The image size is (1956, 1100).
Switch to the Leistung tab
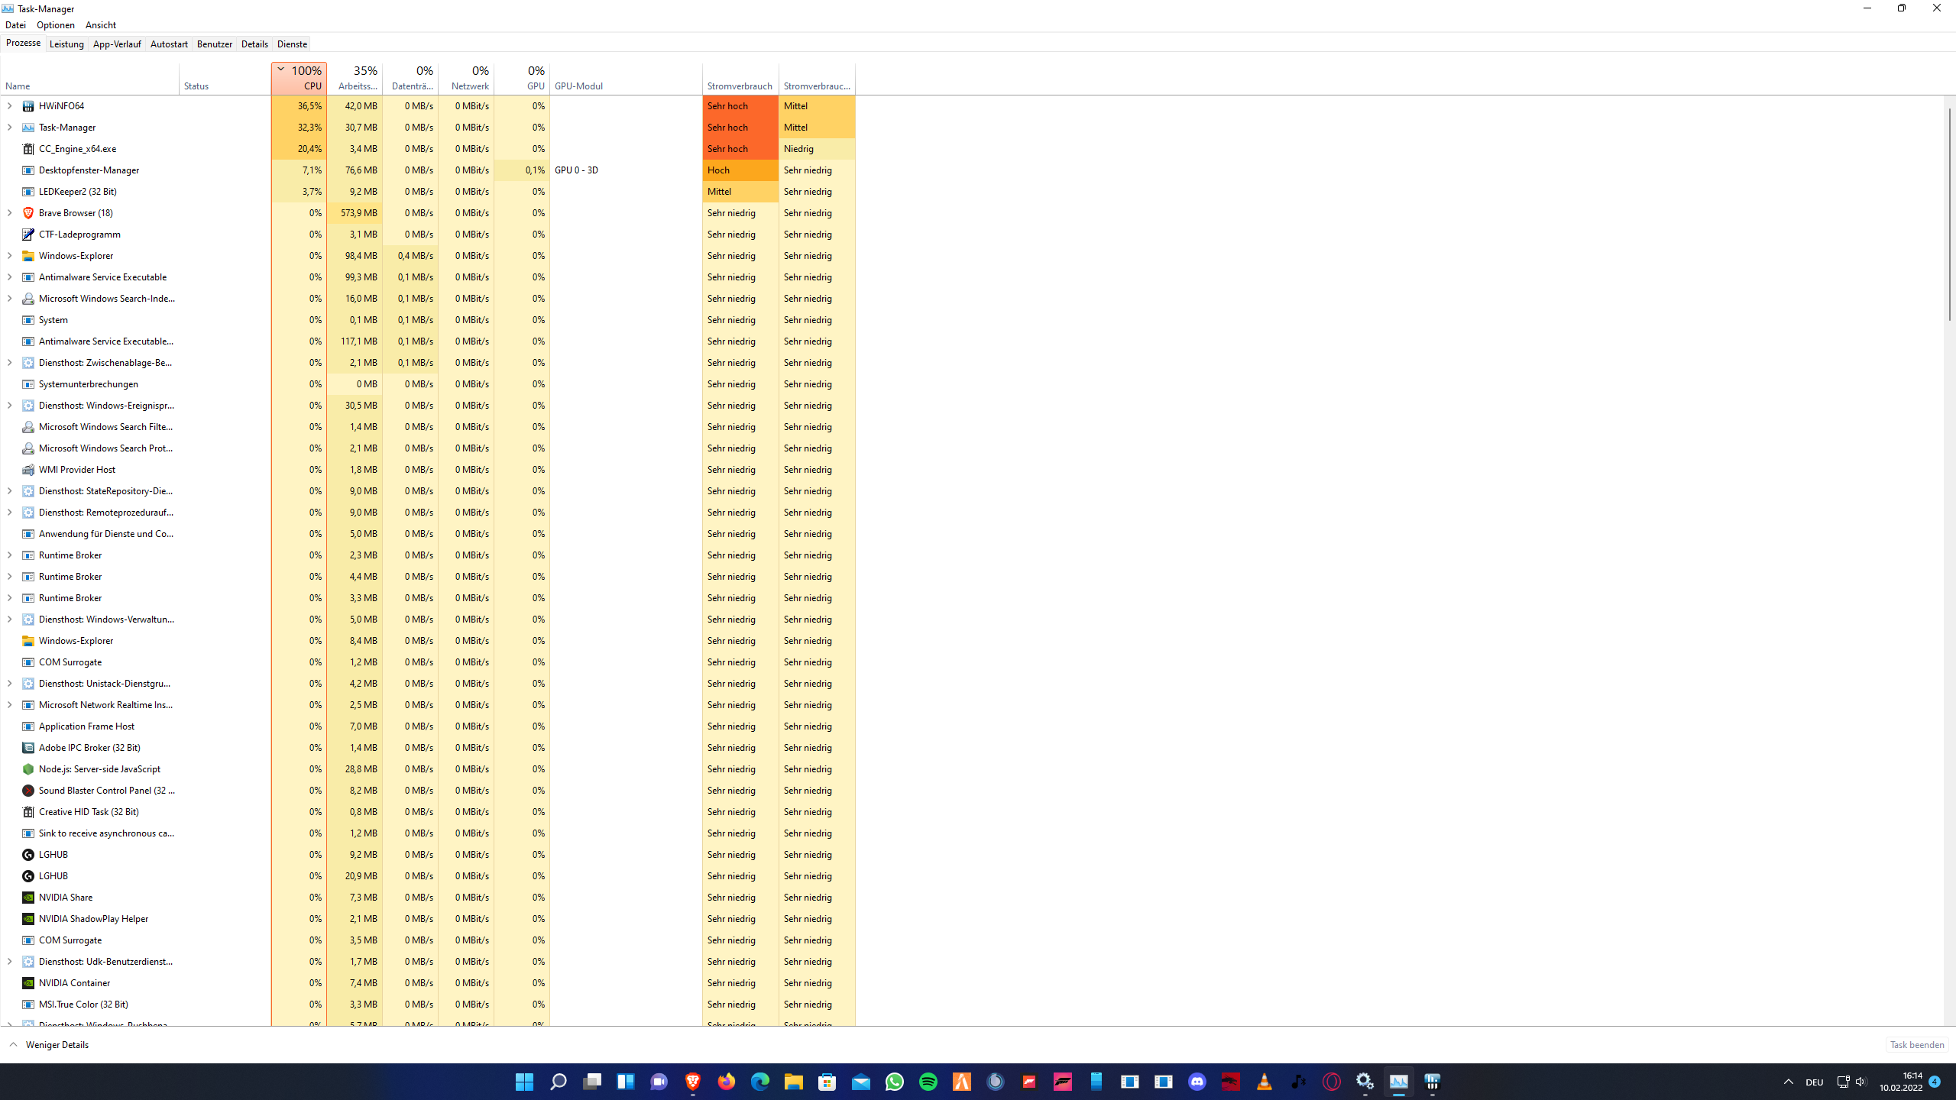[66, 44]
